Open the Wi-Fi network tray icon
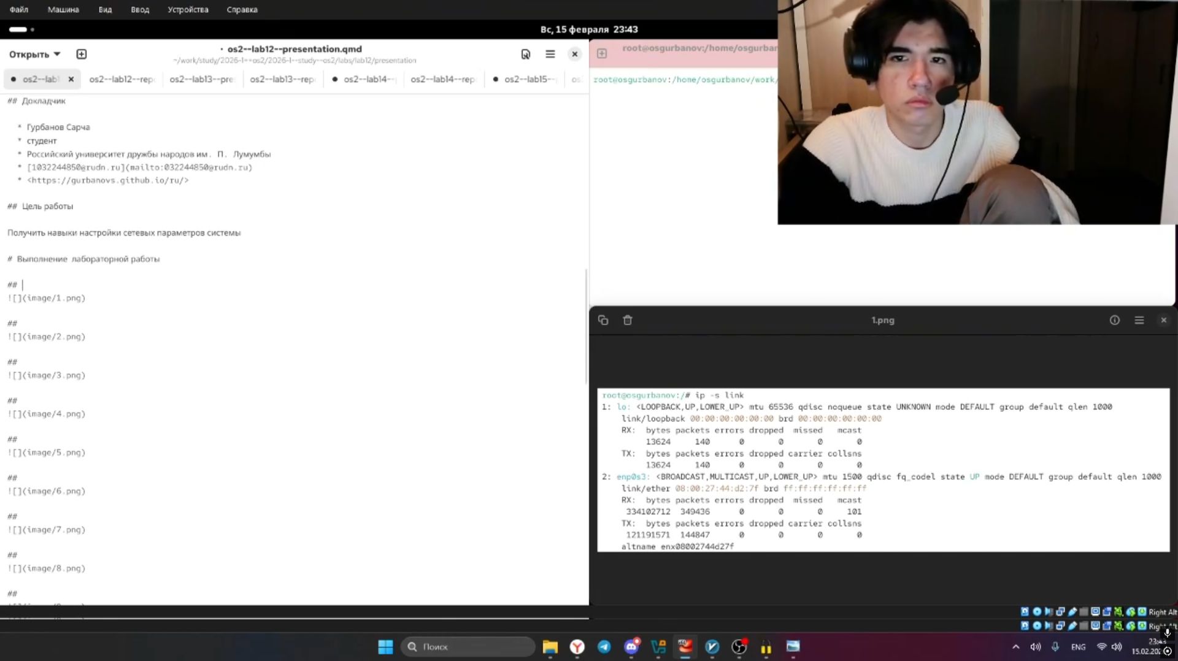 pyautogui.click(x=1102, y=647)
